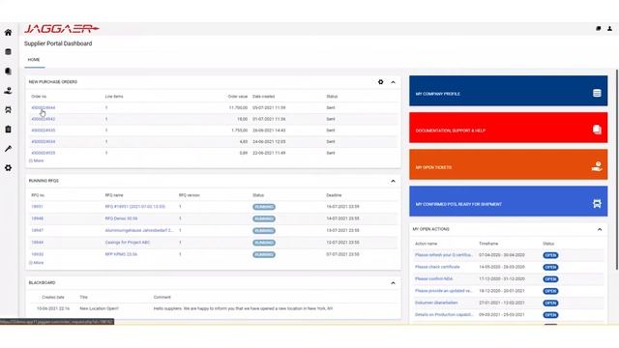Open the 'Please check certificate' action
The height and width of the screenshot is (348, 619).
(437, 267)
